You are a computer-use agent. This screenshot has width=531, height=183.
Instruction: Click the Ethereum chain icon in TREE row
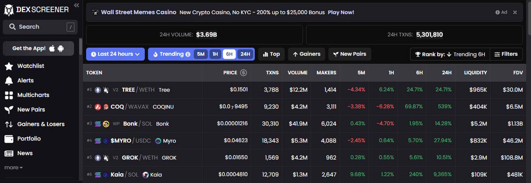click(x=98, y=90)
